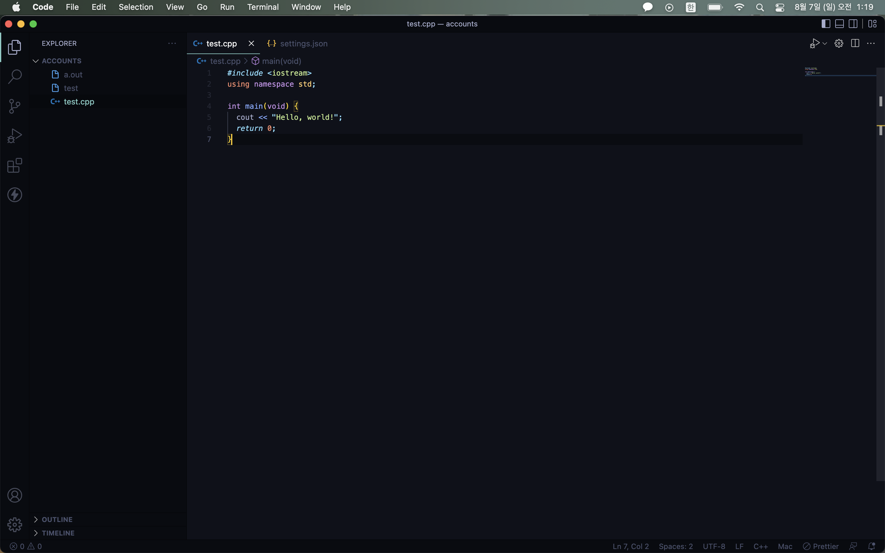Open the Source Control view
This screenshot has height=553, width=885.
tap(15, 106)
